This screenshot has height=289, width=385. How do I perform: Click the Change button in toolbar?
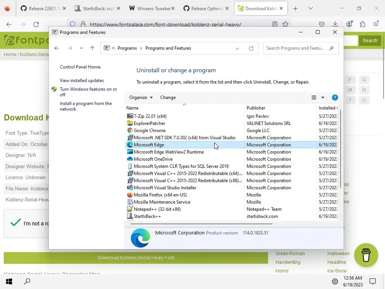point(168,97)
